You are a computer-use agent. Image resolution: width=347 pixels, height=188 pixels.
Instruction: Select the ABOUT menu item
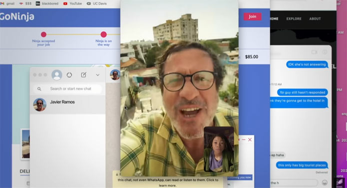pyautogui.click(x=315, y=18)
